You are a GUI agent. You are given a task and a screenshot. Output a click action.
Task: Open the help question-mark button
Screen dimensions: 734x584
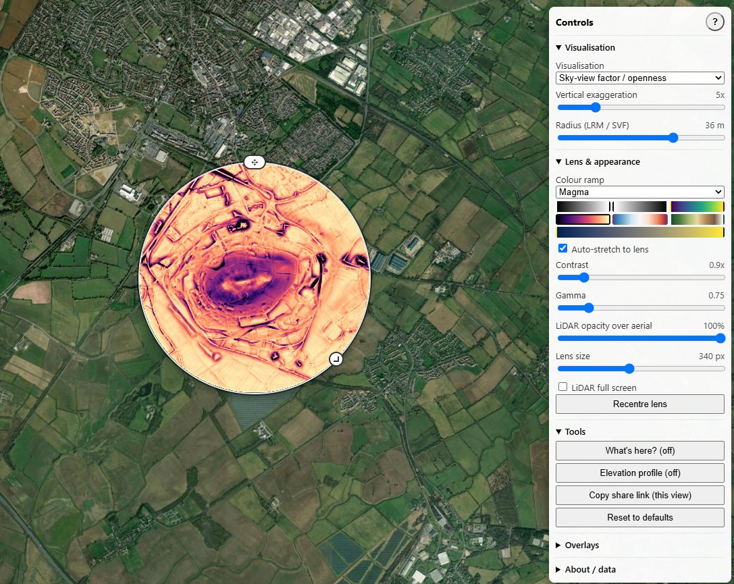[x=714, y=22]
